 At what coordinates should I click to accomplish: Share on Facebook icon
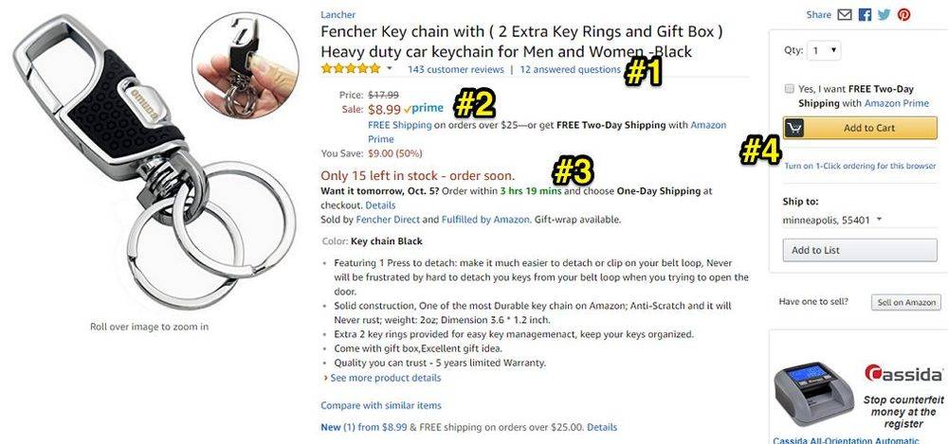865,14
